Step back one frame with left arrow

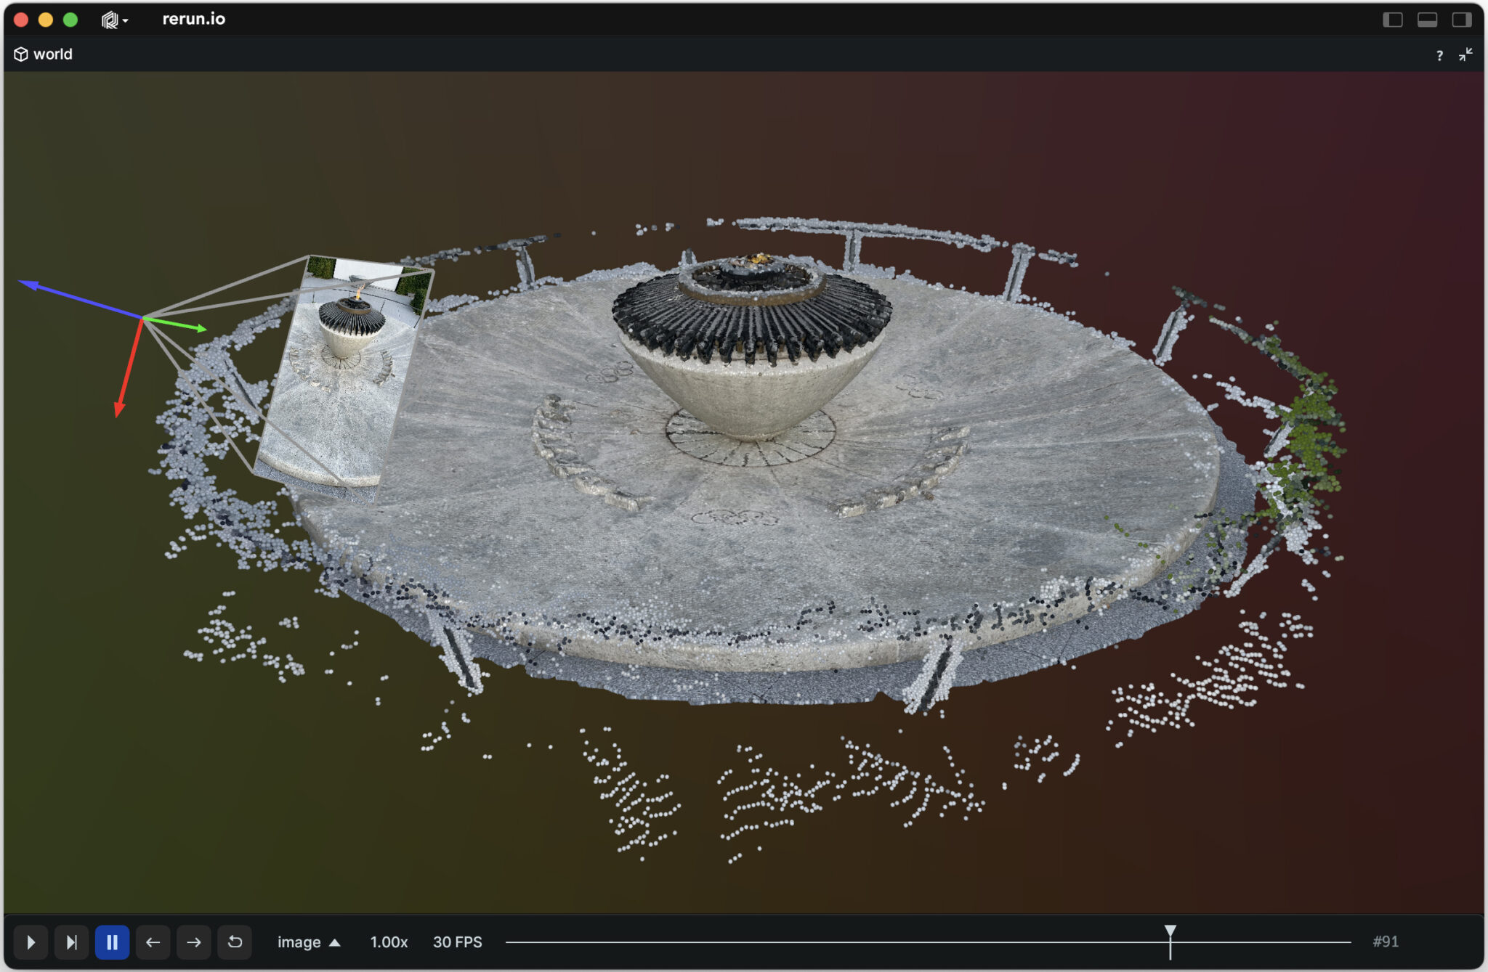pyautogui.click(x=153, y=942)
